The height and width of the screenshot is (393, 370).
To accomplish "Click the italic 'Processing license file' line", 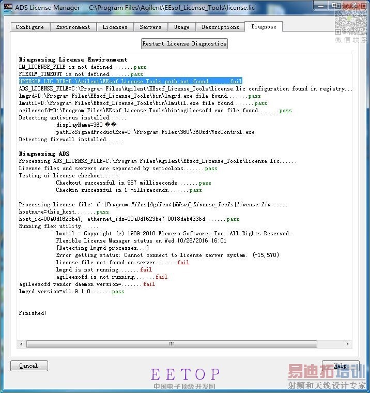I will [153, 205].
